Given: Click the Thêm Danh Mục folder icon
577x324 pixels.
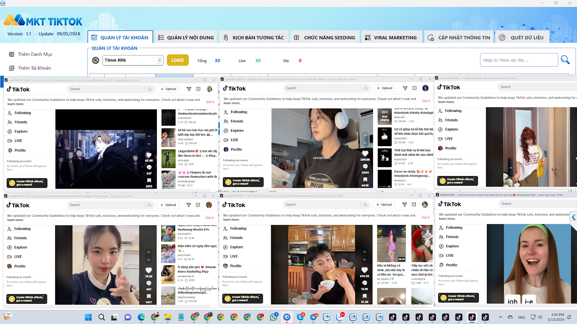Looking at the screenshot, I should tap(12, 54).
